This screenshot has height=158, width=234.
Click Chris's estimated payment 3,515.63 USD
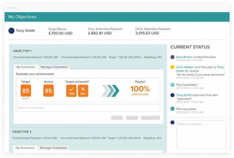click(x=147, y=33)
